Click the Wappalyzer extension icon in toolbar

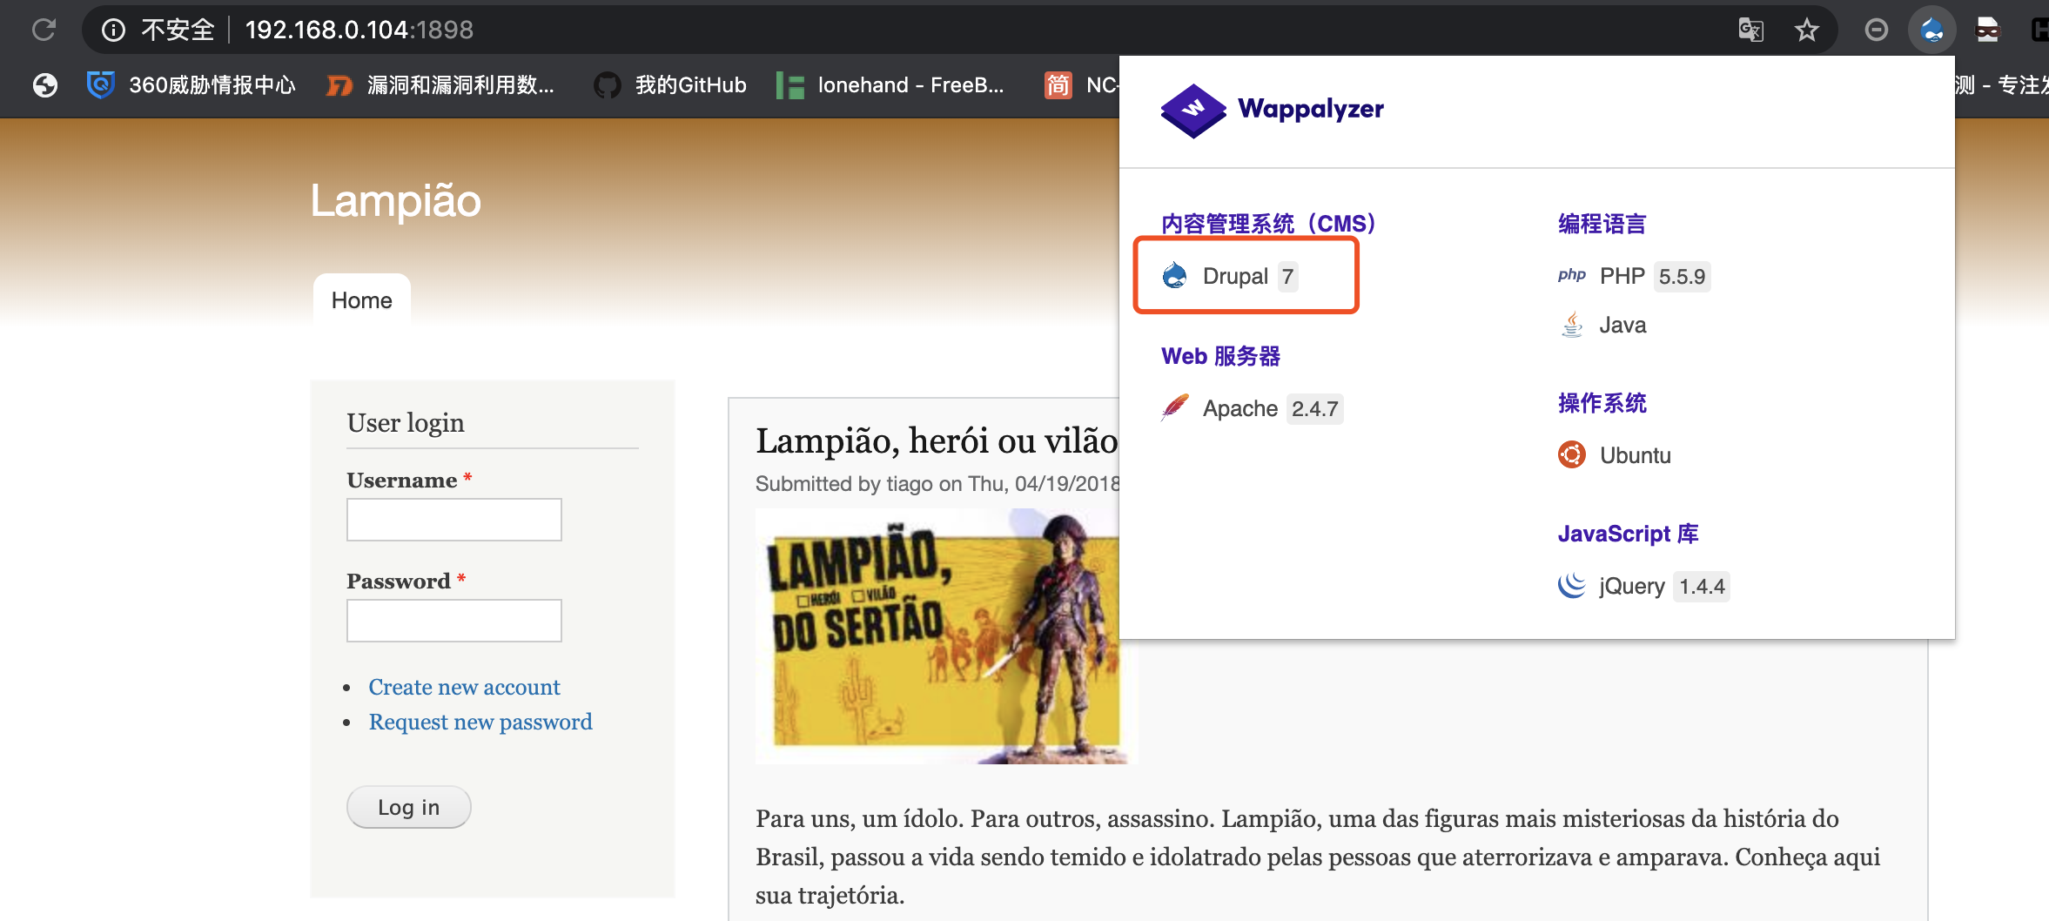click(1931, 30)
